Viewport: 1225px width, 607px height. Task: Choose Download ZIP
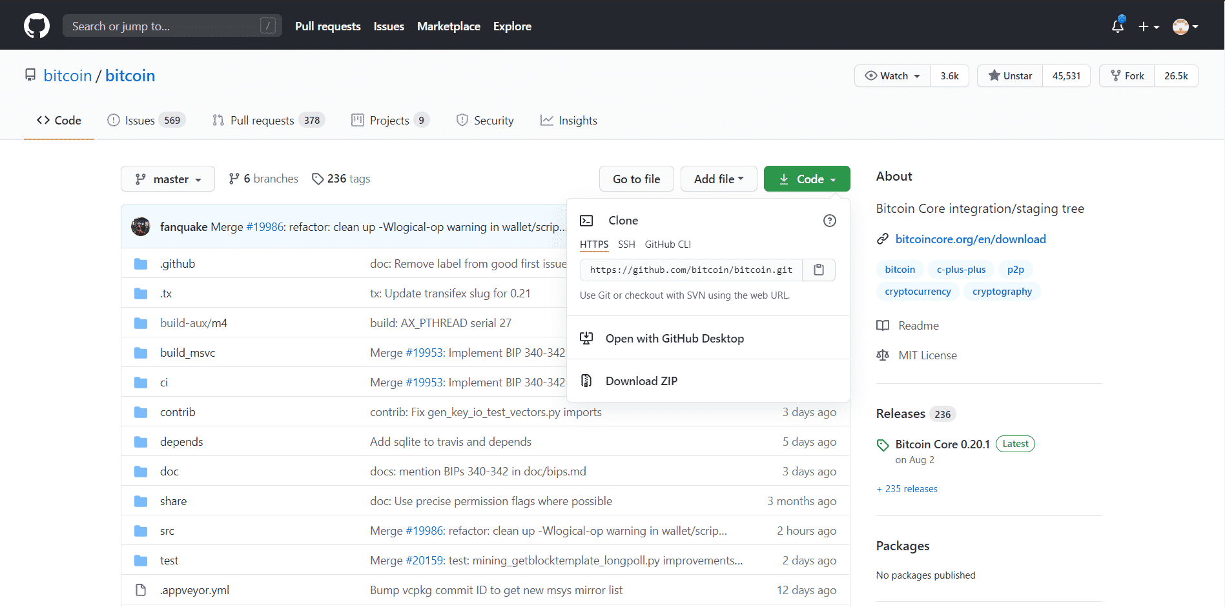pyautogui.click(x=708, y=381)
